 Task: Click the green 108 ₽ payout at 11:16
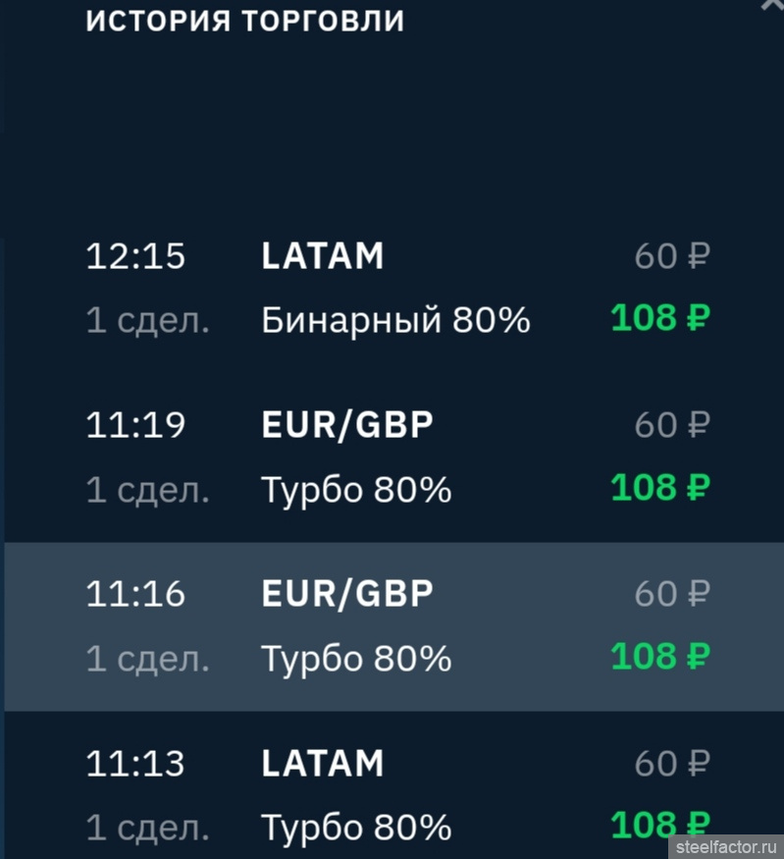659,656
